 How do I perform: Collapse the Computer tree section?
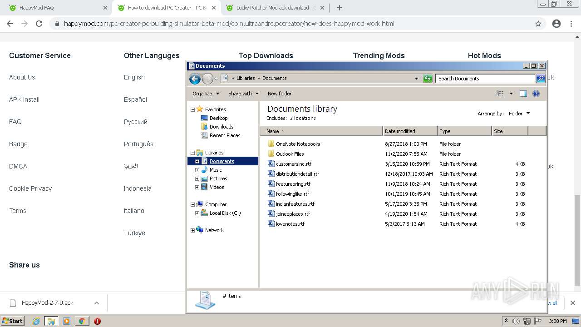(192, 204)
